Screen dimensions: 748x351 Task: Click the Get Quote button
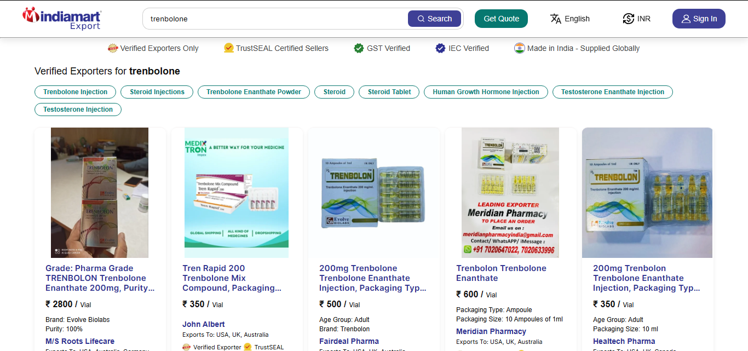pyautogui.click(x=501, y=19)
